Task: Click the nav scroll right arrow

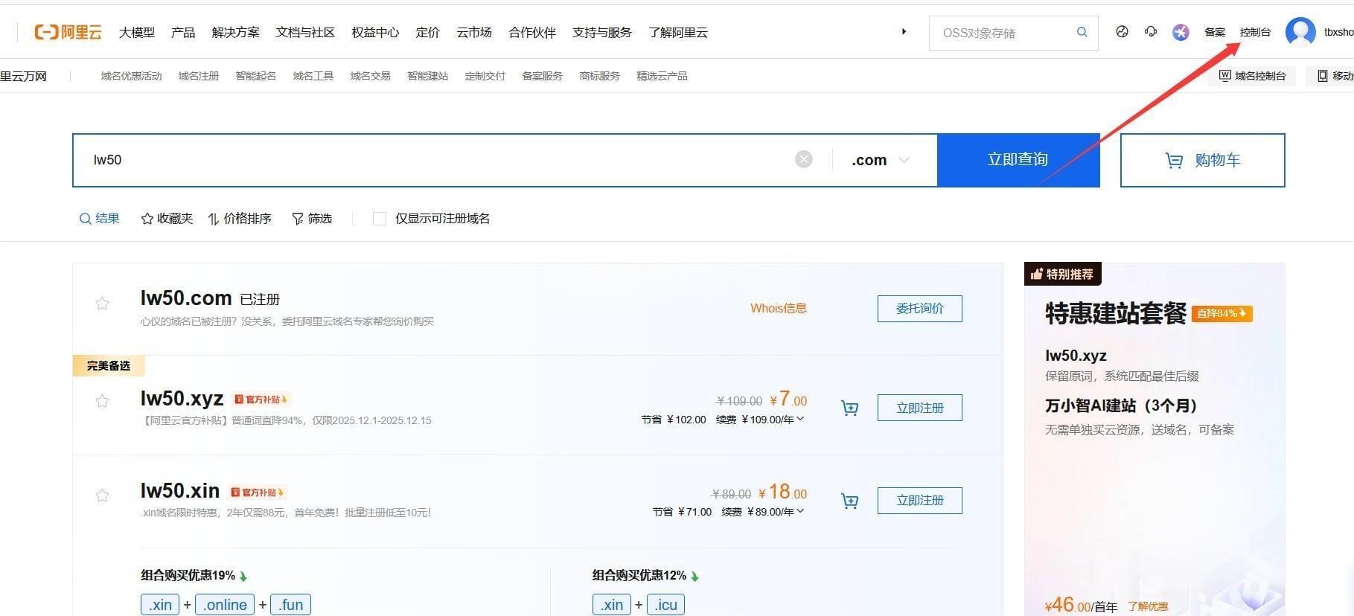Action: point(904,32)
